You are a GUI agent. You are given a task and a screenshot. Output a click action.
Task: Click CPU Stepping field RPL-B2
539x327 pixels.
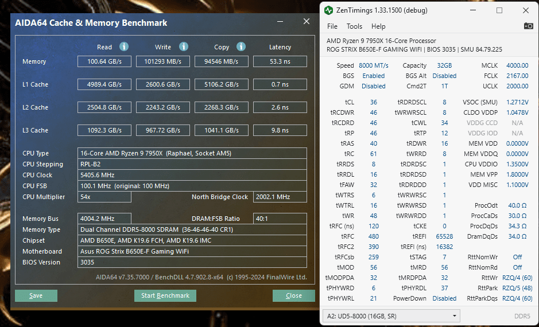coord(192,164)
